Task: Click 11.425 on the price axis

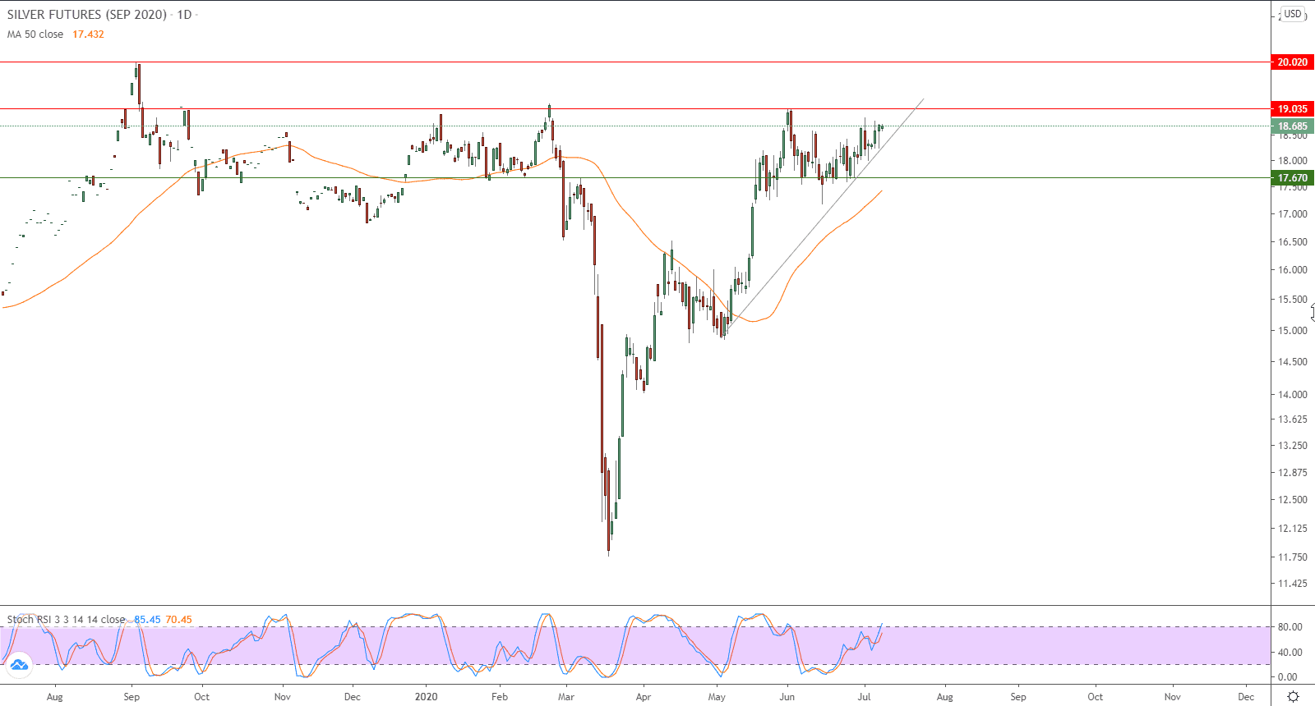Action: (1292, 585)
